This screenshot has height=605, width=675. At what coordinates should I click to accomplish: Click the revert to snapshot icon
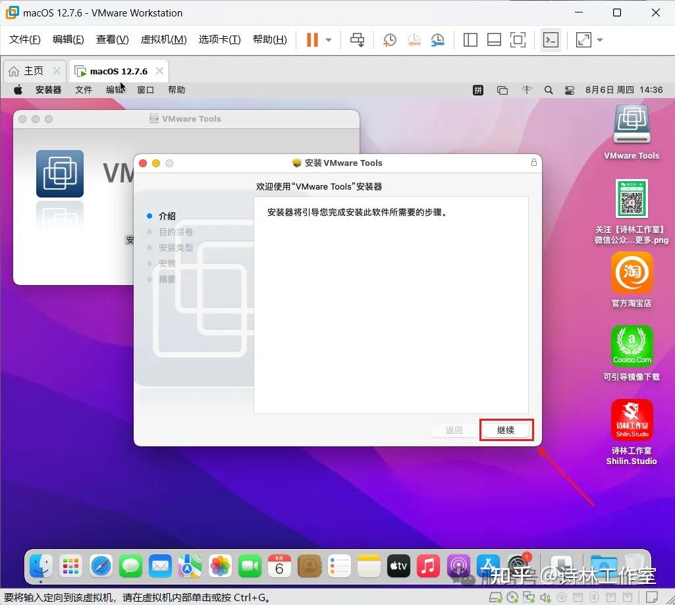(x=414, y=40)
